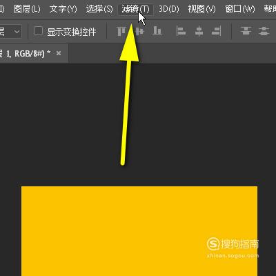276x276 pixels.
Task: Close the RGB/8# document tab
Action: click(59, 53)
